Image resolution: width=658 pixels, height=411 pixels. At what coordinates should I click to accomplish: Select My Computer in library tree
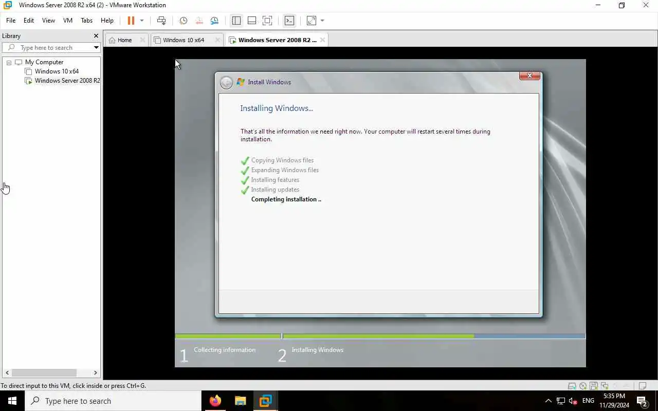click(44, 62)
